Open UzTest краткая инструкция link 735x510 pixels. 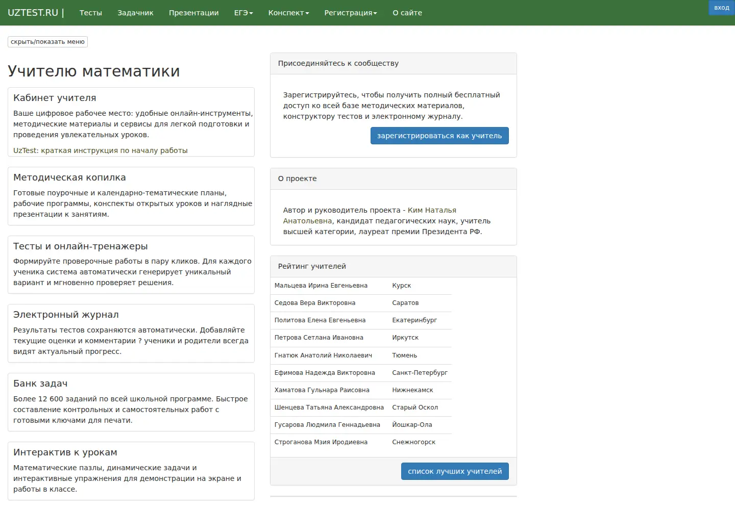pos(101,150)
